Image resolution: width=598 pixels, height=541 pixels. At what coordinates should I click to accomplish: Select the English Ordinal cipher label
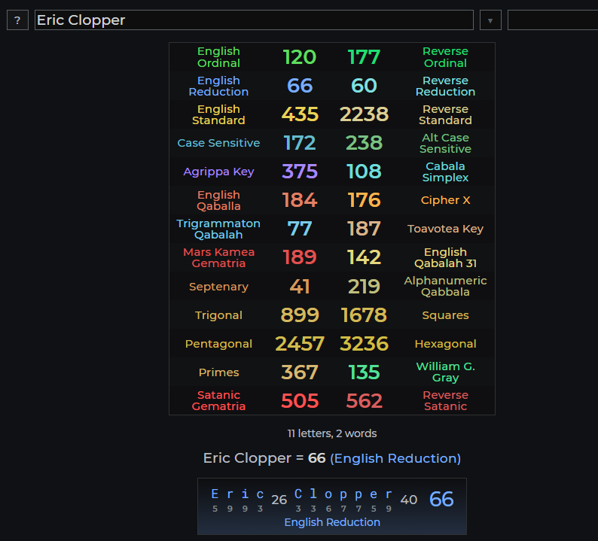[x=218, y=57]
